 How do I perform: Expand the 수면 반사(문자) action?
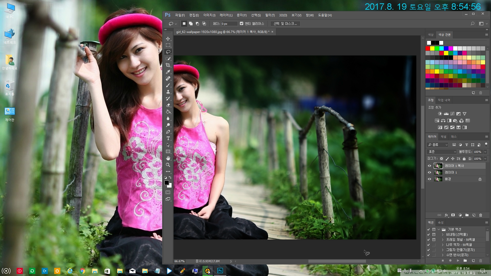tap(443, 255)
